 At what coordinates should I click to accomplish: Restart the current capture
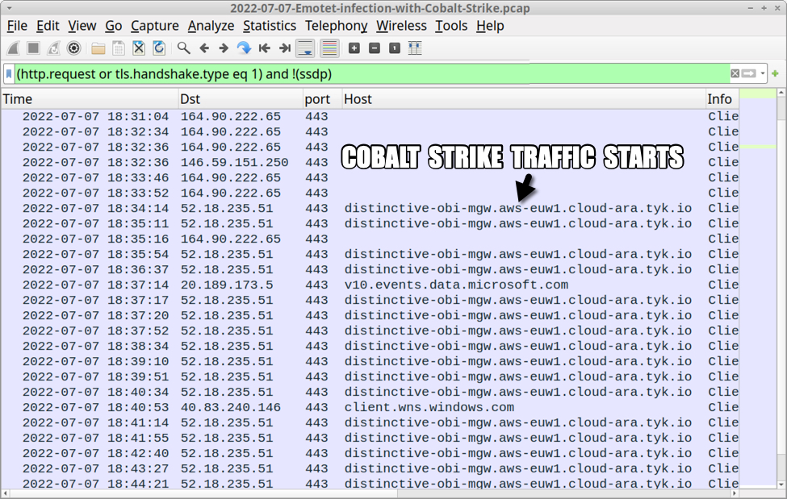pos(53,48)
